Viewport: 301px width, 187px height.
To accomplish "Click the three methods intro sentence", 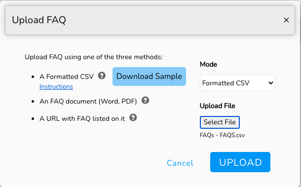I will [94, 57].
